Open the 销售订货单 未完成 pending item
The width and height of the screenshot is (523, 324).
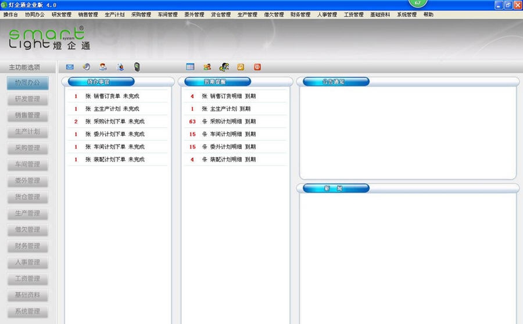[116, 96]
